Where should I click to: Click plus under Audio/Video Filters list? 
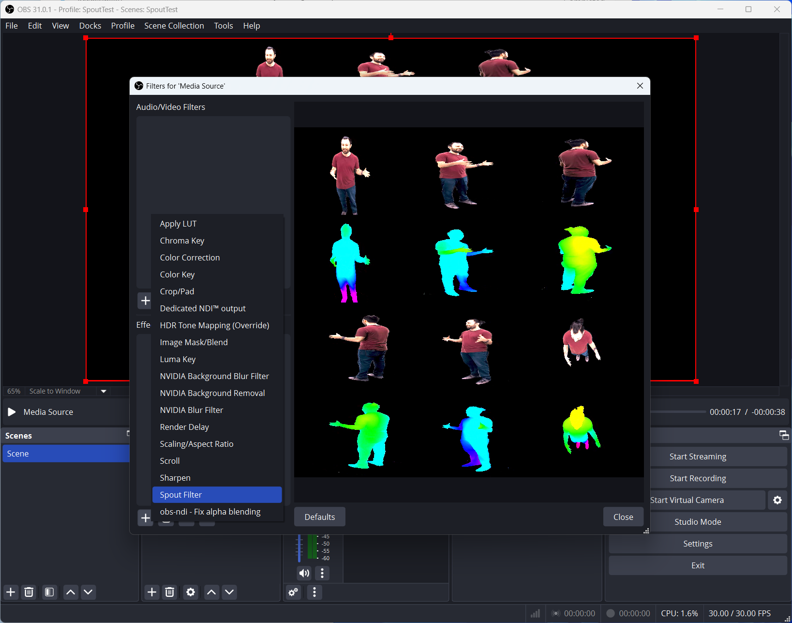coord(145,301)
